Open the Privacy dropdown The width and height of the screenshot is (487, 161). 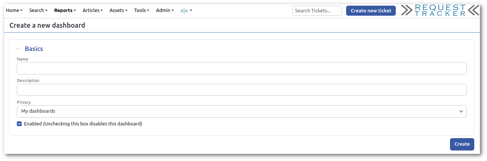(241, 111)
